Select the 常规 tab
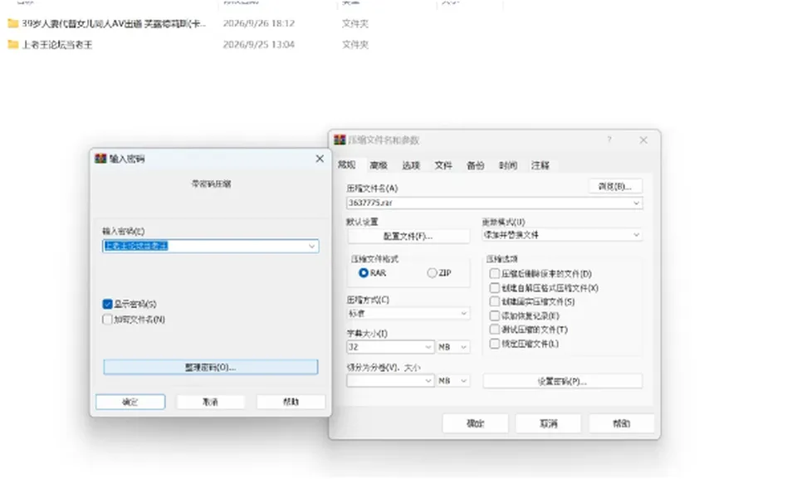This screenshot has height=479, width=797. pyautogui.click(x=347, y=164)
